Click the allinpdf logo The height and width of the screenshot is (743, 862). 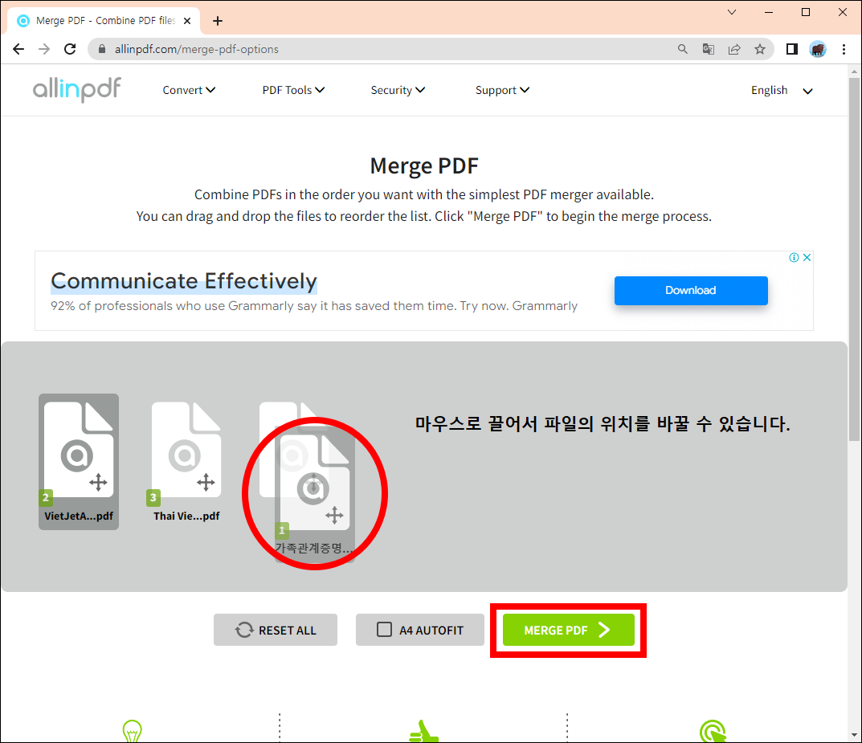(76, 89)
